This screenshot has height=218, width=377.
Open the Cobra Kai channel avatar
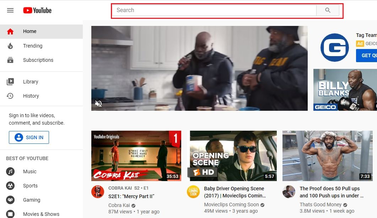coord(98,192)
